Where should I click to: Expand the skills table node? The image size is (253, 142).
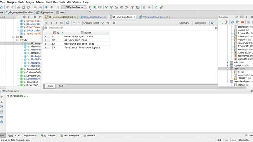(x=228, y=62)
